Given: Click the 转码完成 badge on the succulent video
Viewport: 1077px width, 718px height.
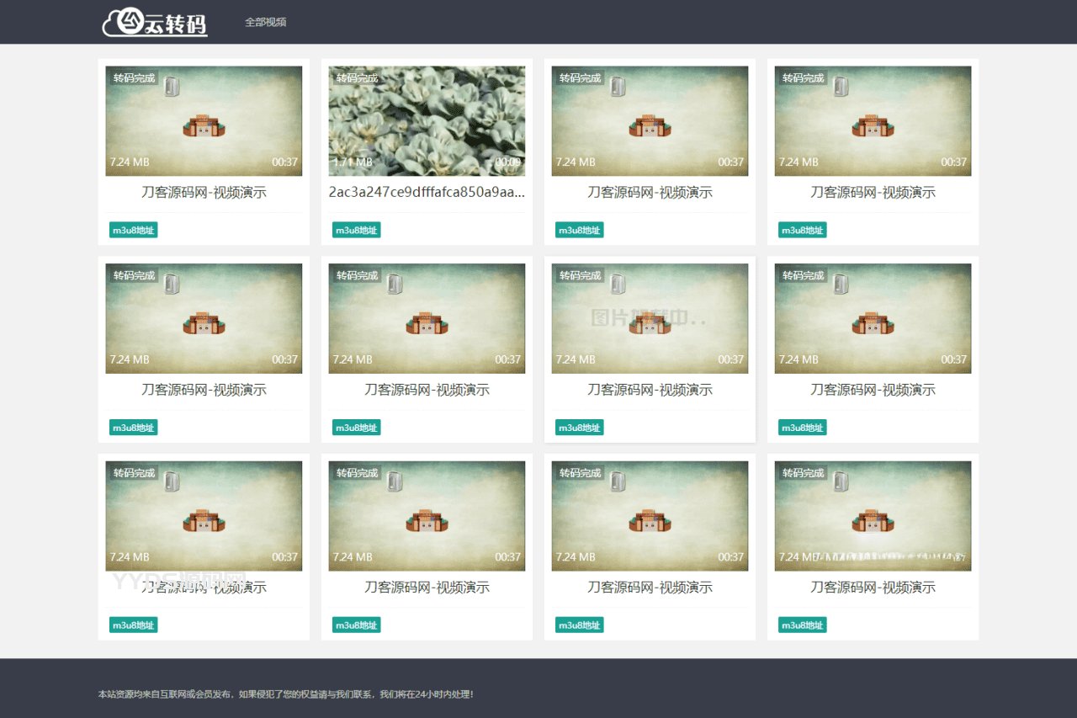Looking at the screenshot, I should pos(358,78).
